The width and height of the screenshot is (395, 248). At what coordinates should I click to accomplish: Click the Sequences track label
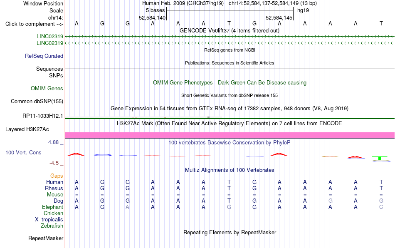49,69
